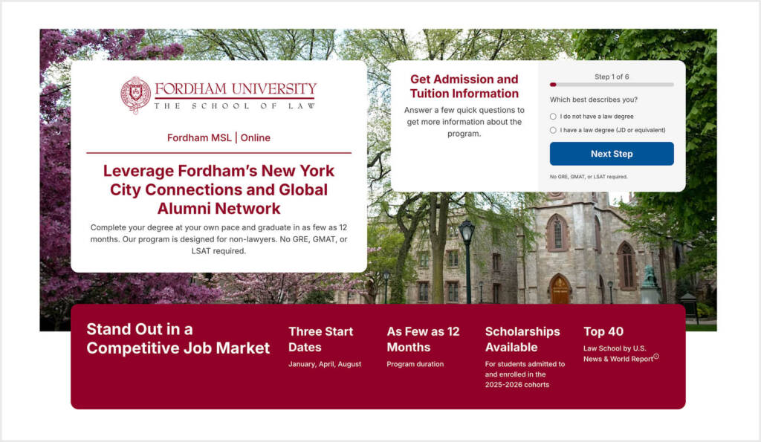The width and height of the screenshot is (761, 442).
Task: Click the 'Scholarships Available' label
Action: click(x=522, y=339)
